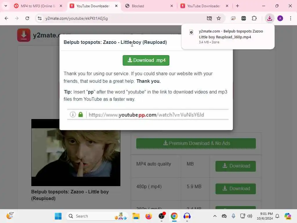Open downloaded file Belpub topspots 360p.mp4
Screen dimensions: 297x223
click(x=231, y=34)
